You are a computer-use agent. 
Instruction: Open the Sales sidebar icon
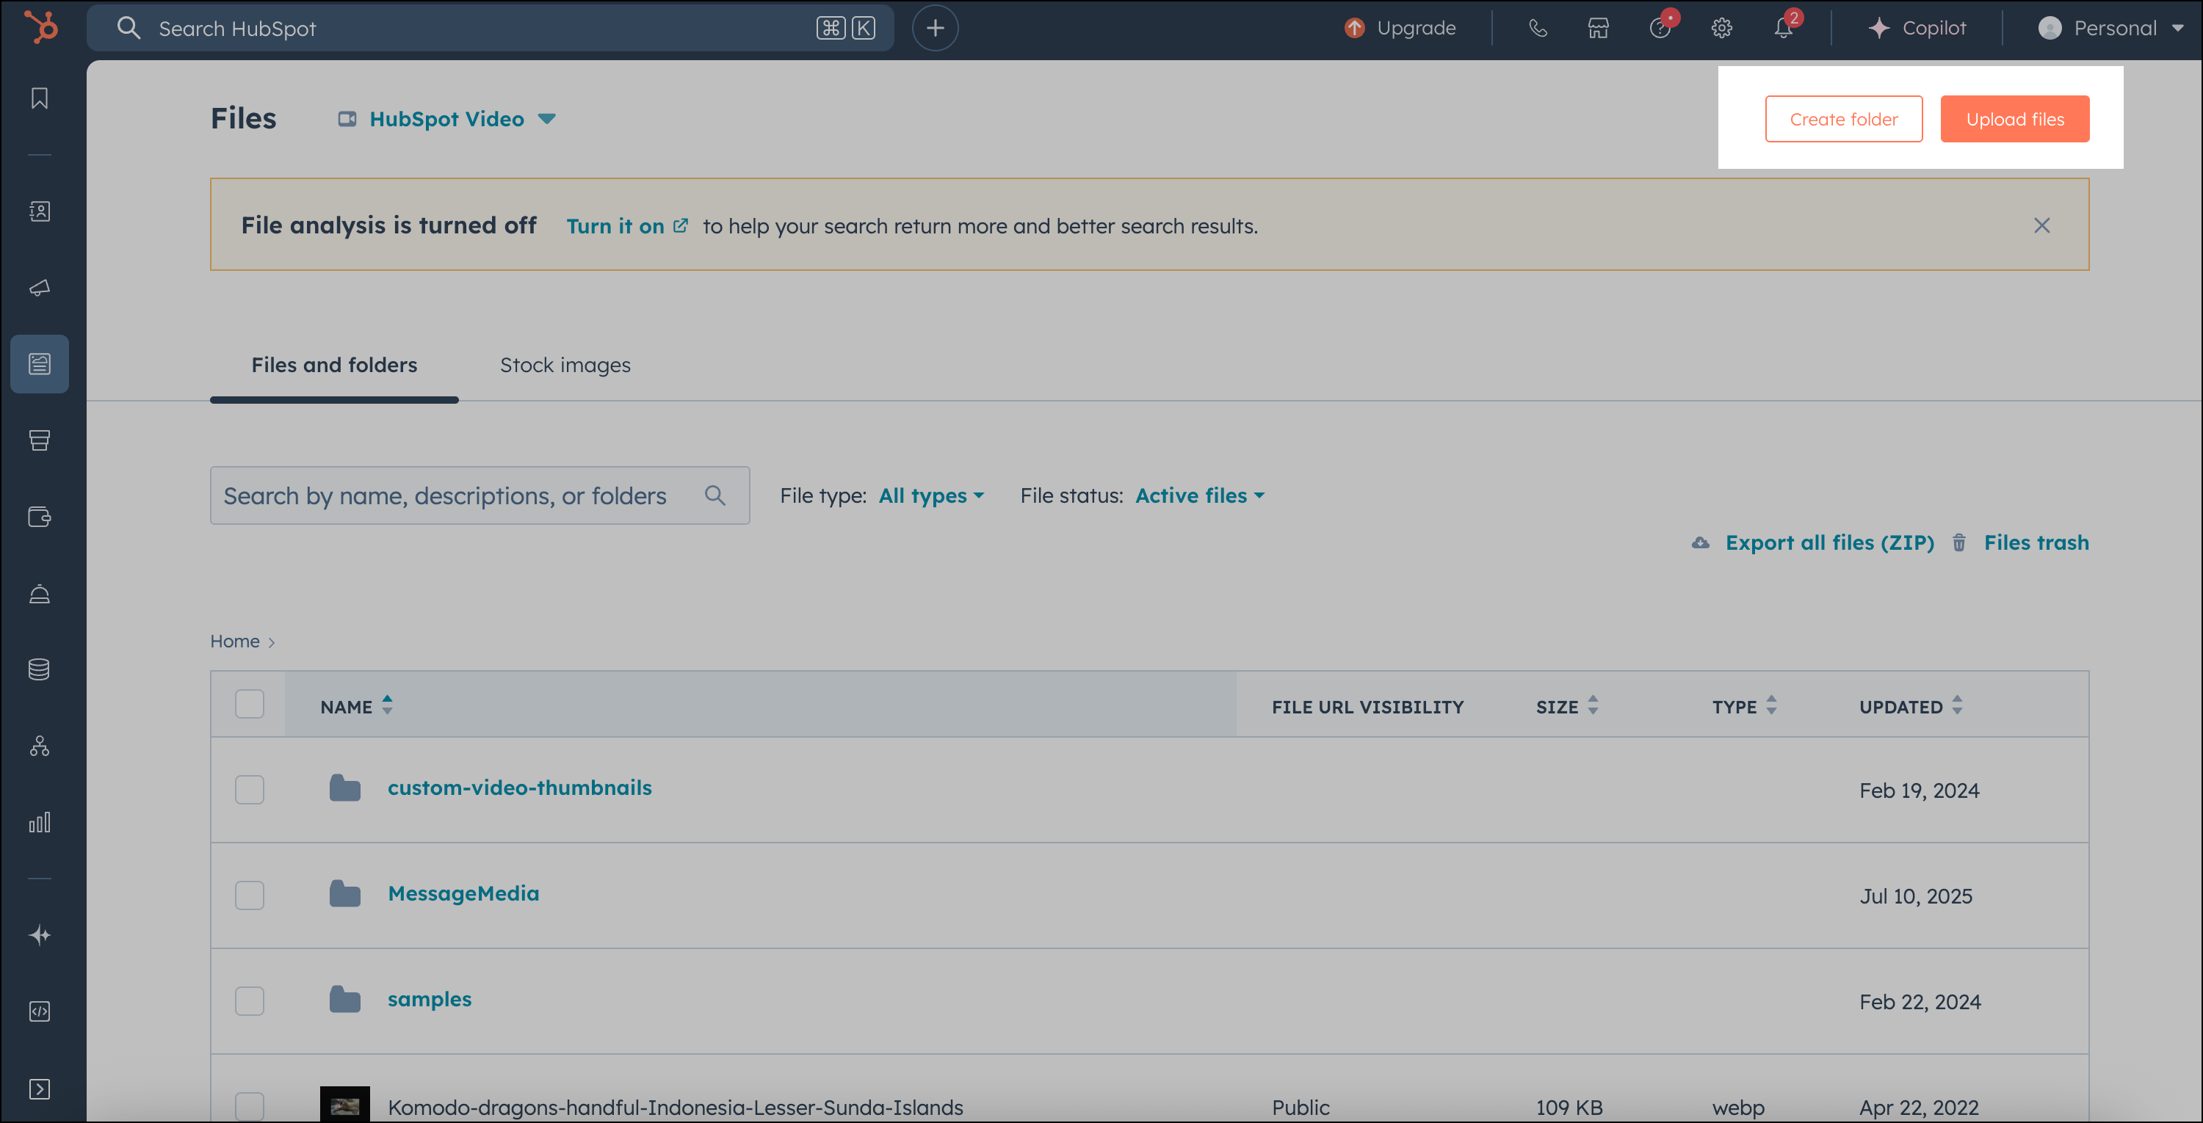(x=40, y=440)
